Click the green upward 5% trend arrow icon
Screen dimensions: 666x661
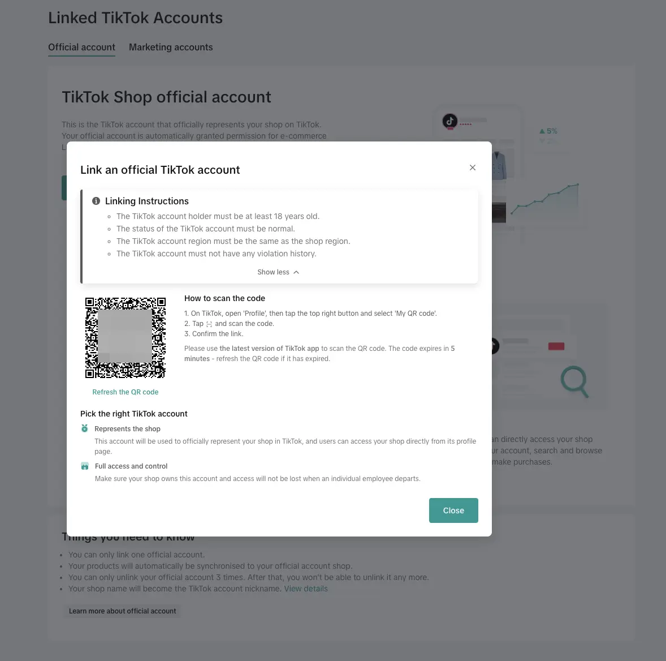click(542, 131)
